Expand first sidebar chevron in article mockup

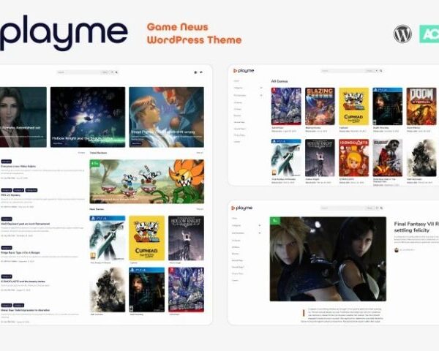(260, 225)
